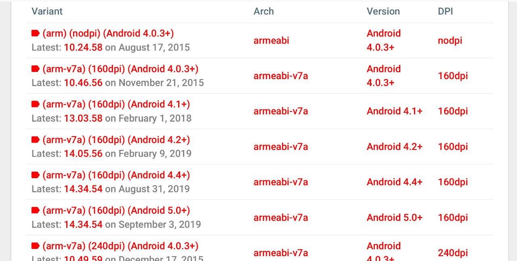Click tag icon for the Android 4.1+ 160dpi variant
Image resolution: width=517 pixels, height=261 pixels.
(x=36, y=104)
